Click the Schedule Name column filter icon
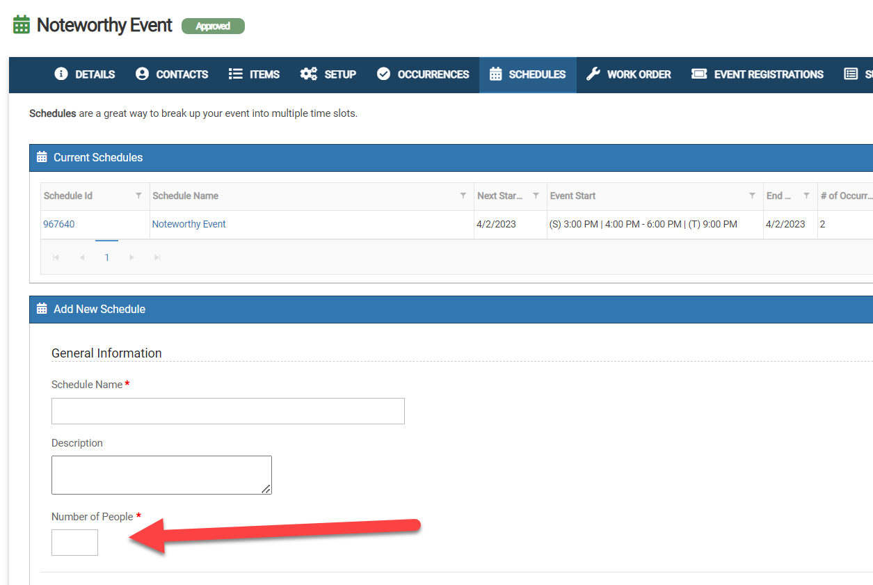The height and width of the screenshot is (585, 873). 463,196
